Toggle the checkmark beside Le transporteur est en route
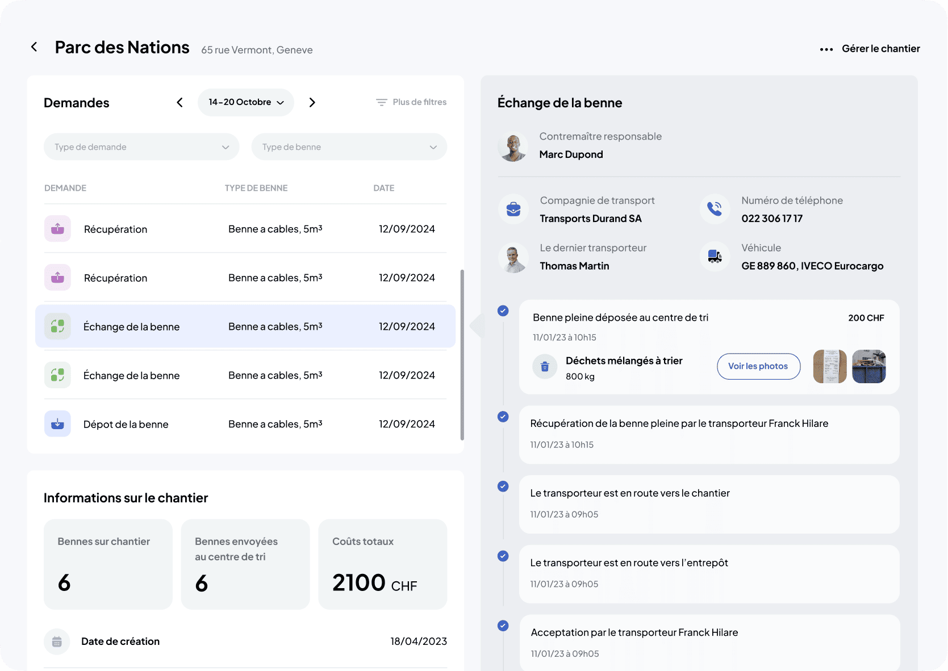The image size is (948, 671). pyautogui.click(x=503, y=487)
